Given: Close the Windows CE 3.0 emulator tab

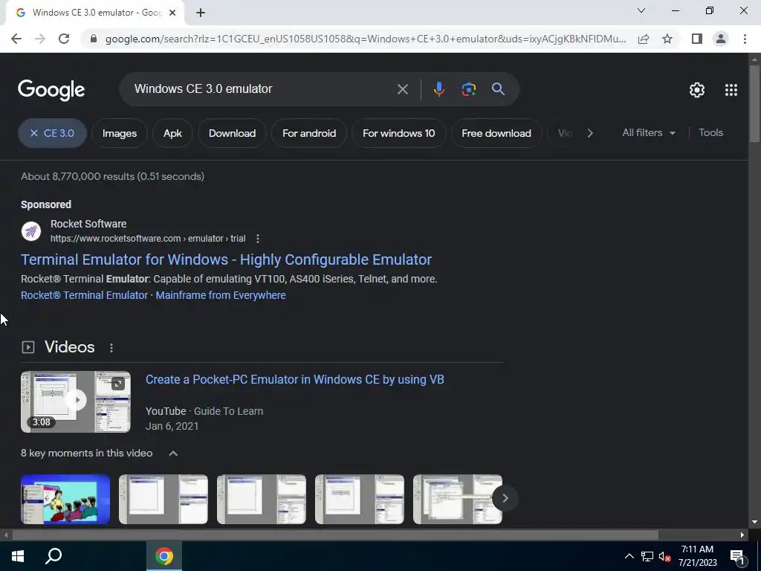Looking at the screenshot, I should (172, 13).
